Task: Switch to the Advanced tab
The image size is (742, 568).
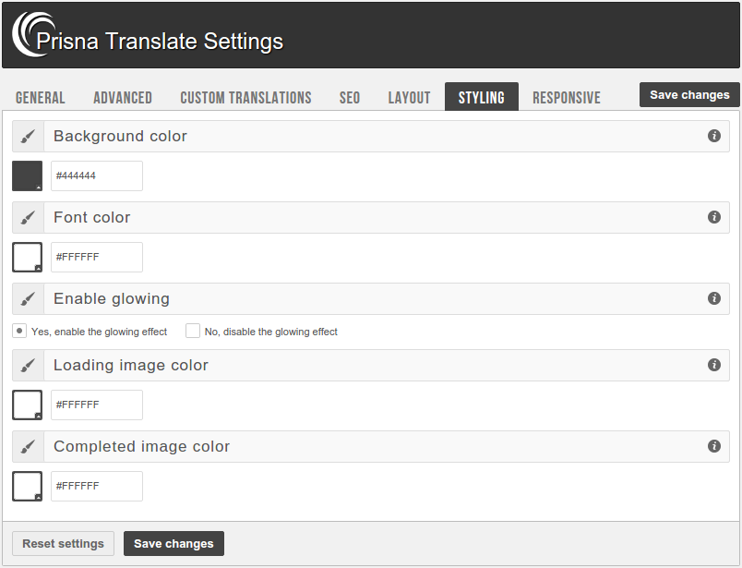Action: click(123, 98)
